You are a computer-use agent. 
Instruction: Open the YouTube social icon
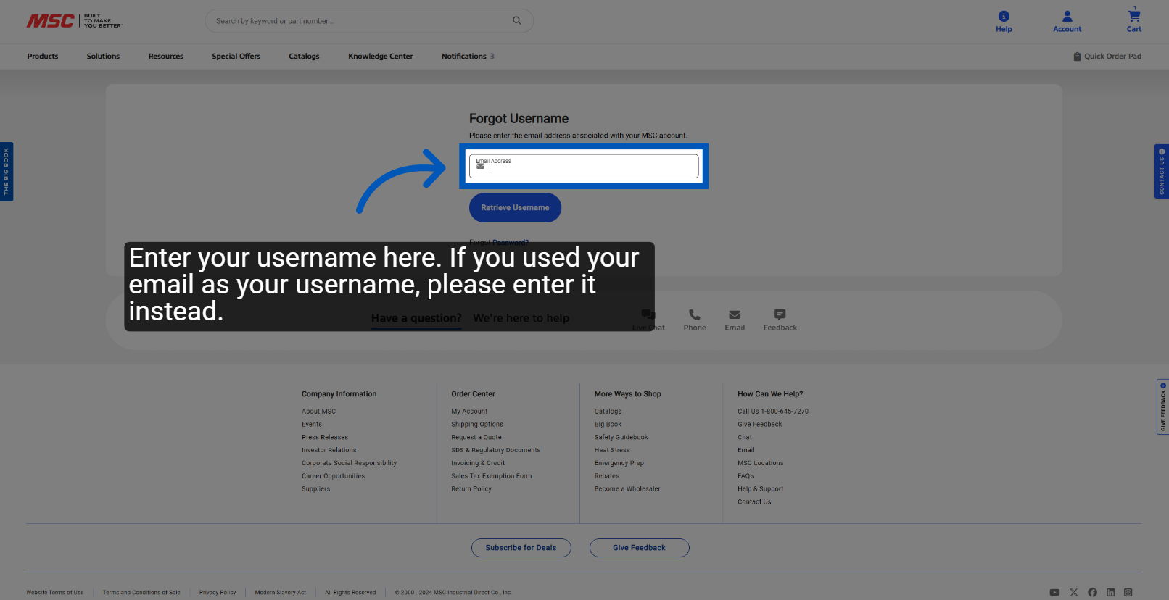point(1054,593)
